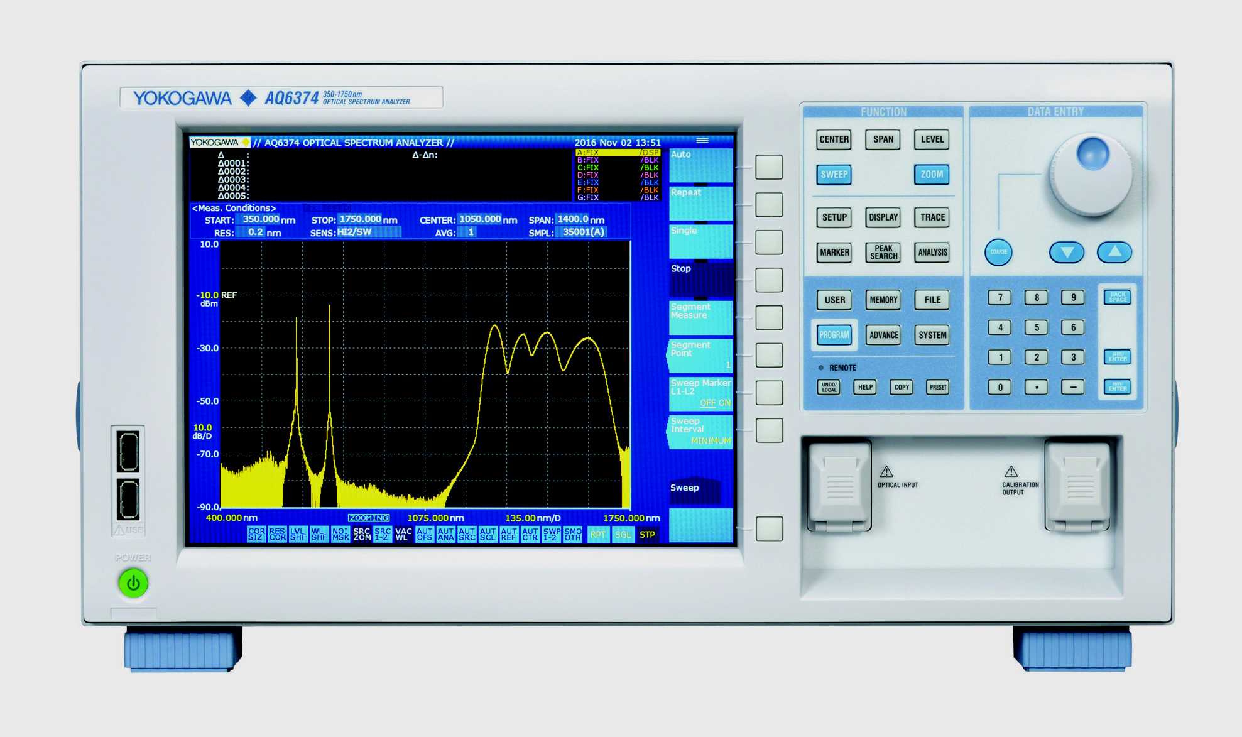Viewport: 1242px width, 737px height.
Task: Toggle Sweep Marker L1-L2 OFF/ON softkey
Action: coord(700,393)
